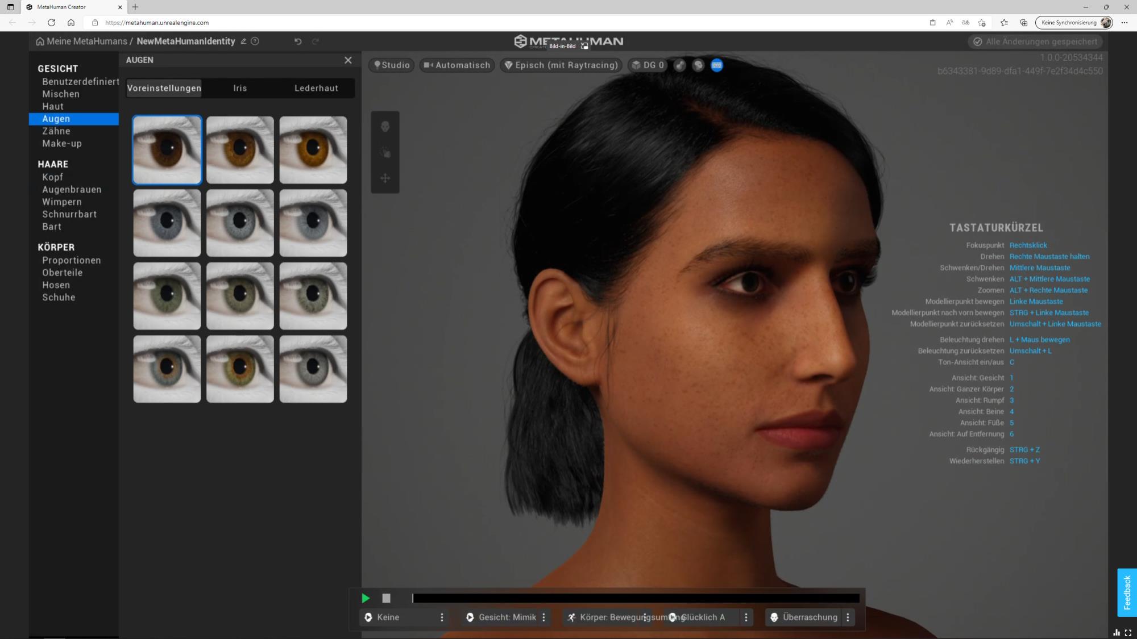
Task: Open the Augenbrauen section
Action: coord(72,190)
